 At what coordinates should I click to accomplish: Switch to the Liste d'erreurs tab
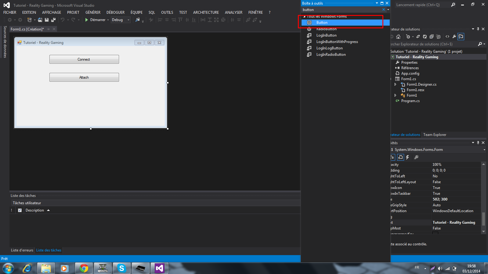point(22,250)
